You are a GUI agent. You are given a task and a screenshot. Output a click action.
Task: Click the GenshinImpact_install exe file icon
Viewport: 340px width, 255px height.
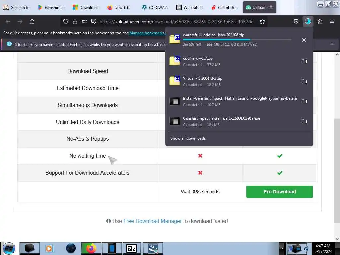click(175, 121)
